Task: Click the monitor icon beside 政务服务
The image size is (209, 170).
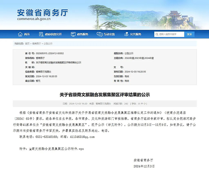Action: pos(73,34)
